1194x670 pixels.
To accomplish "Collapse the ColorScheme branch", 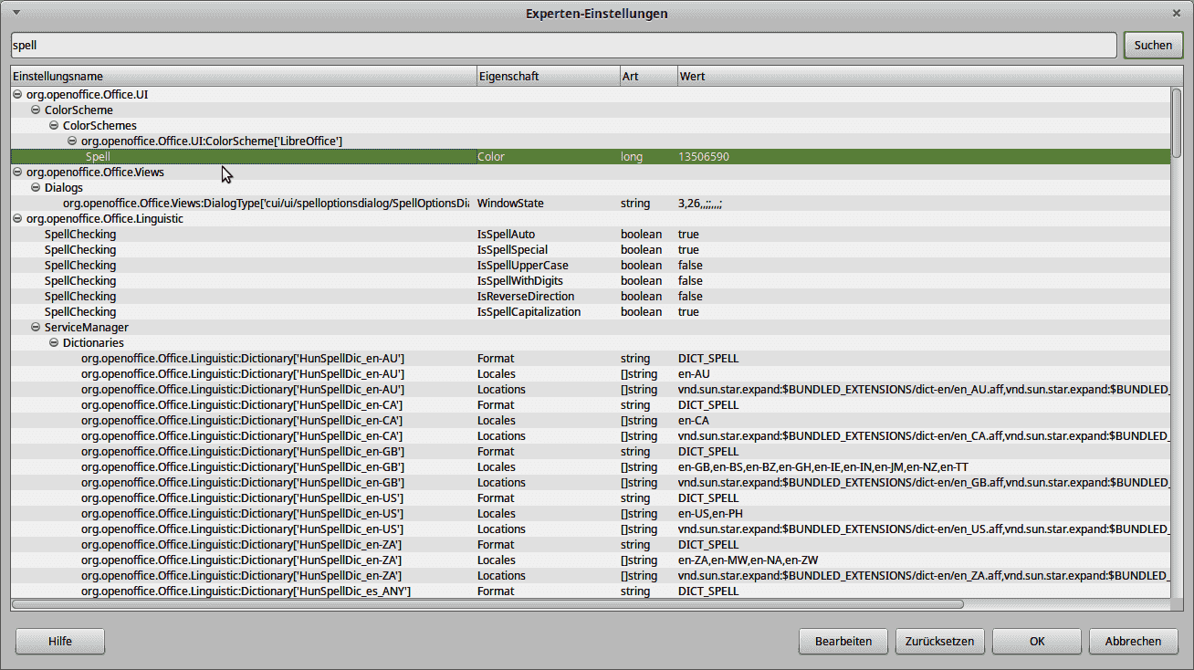I will (35, 110).
